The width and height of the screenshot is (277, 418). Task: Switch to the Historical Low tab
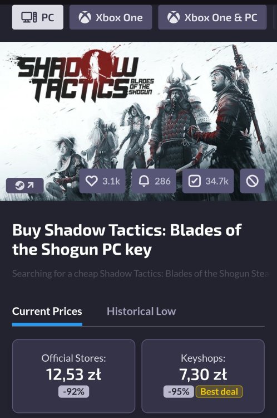click(x=141, y=312)
